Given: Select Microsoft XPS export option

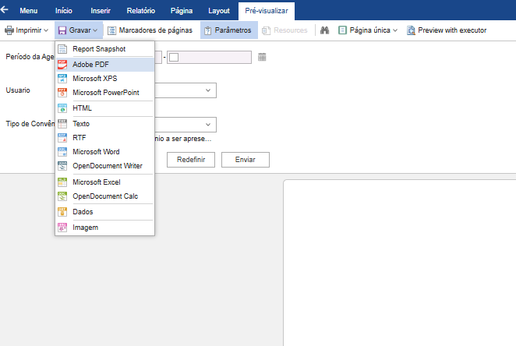Looking at the screenshot, I should 105,79.
